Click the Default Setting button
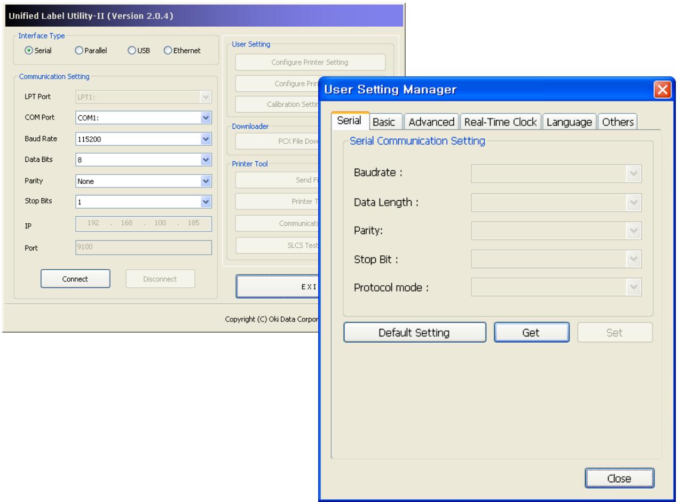 click(x=414, y=332)
